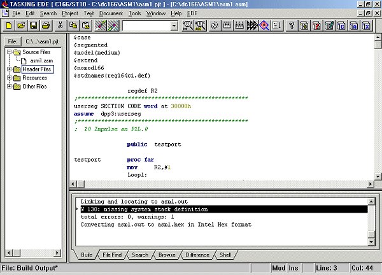This screenshot has width=382, height=275.
Task: Click the Paste clipboard icon
Action: [85, 25]
